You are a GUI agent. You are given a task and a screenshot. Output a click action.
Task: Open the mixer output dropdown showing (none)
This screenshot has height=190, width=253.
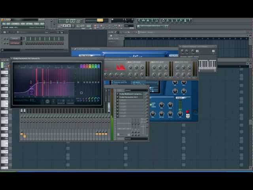coord(136,139)
